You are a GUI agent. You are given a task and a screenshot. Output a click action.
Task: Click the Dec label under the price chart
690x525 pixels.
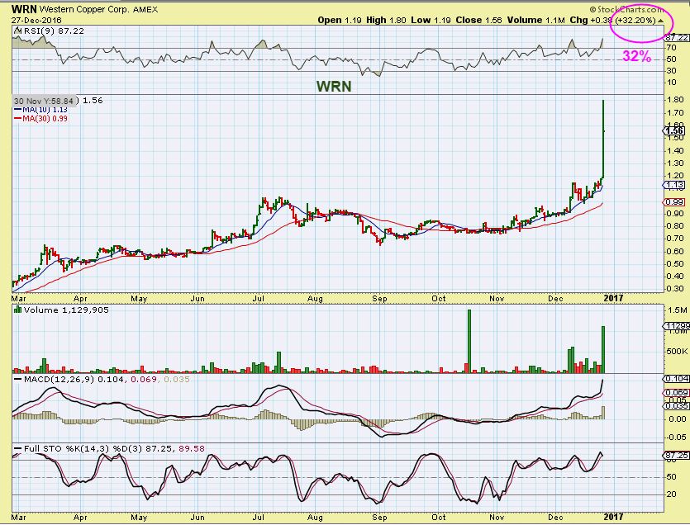pyautogui.click(x=556, y=299)
